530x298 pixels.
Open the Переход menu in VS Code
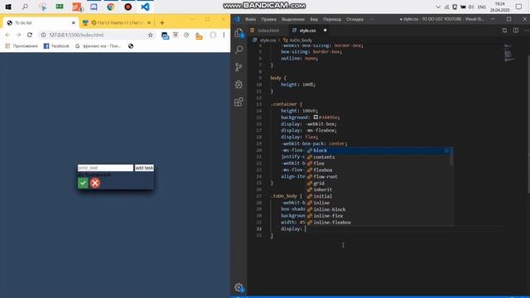332,19
